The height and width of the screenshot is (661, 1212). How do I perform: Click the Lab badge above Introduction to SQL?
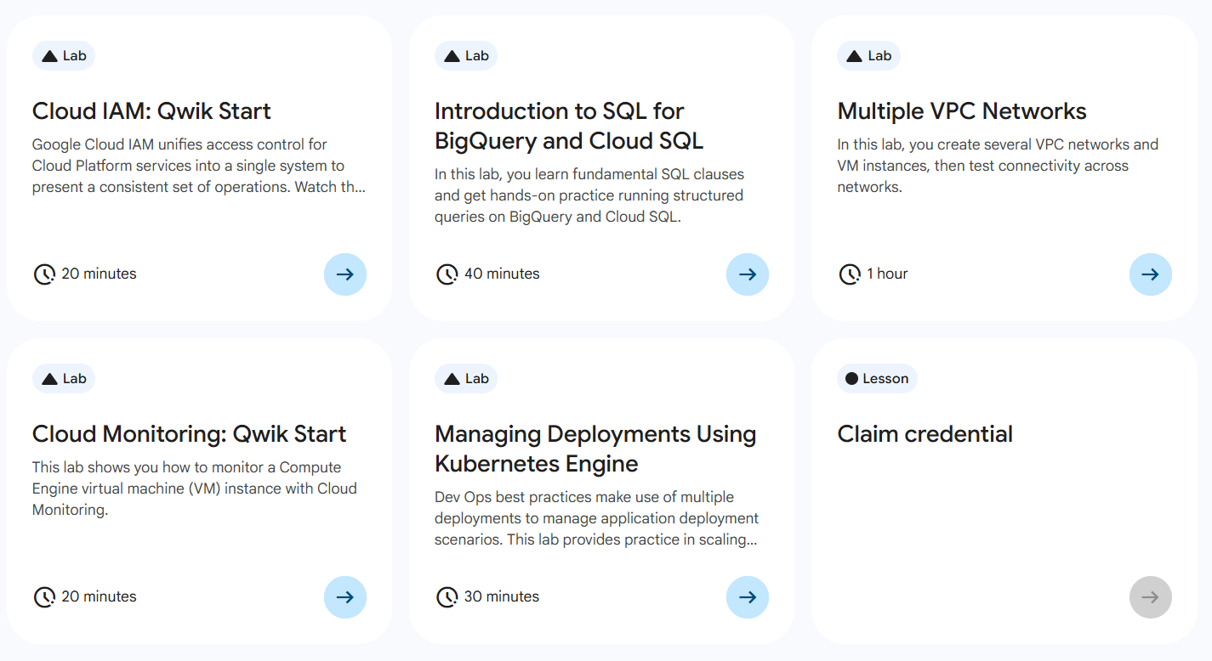466,56
